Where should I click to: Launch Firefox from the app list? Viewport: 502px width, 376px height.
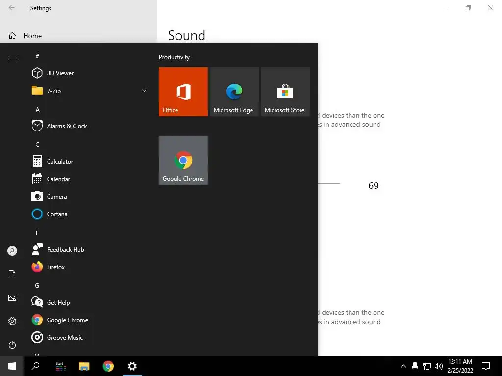coord(89,267)
